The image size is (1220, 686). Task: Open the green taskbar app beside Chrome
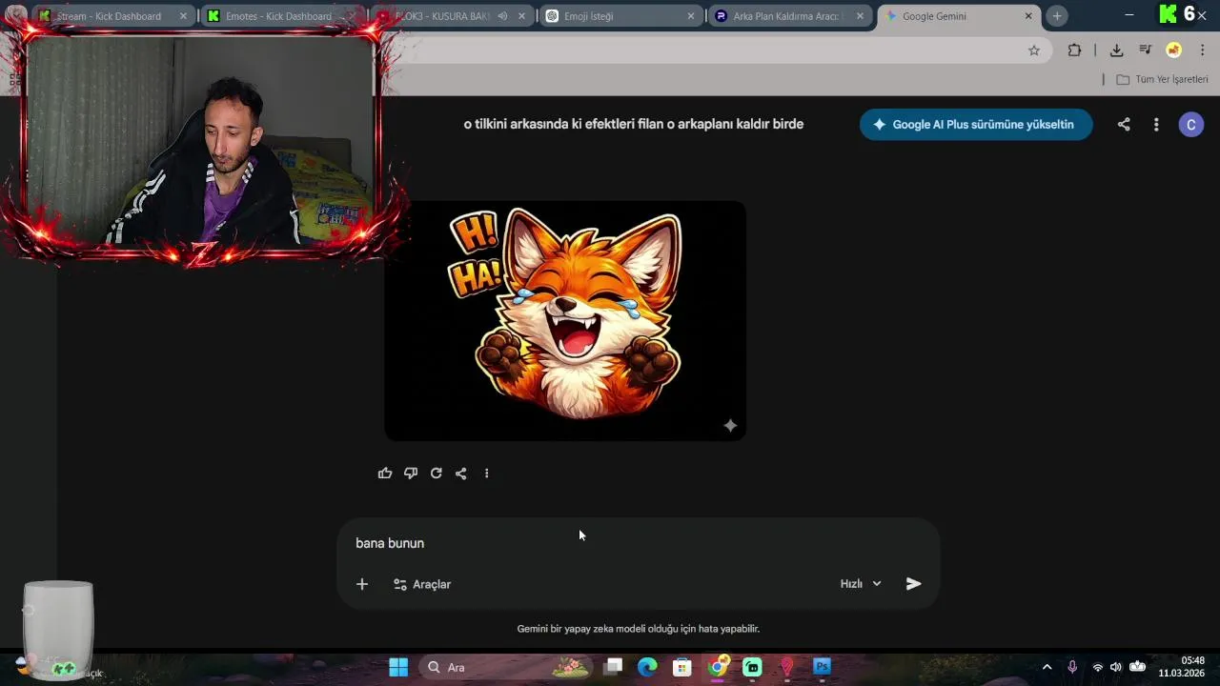tap(752, 667)
